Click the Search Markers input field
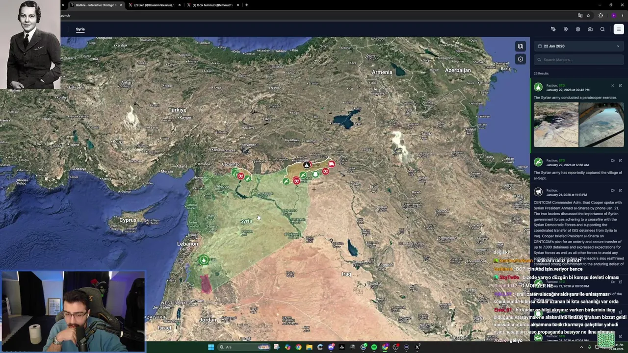 (x=579, y=60)
